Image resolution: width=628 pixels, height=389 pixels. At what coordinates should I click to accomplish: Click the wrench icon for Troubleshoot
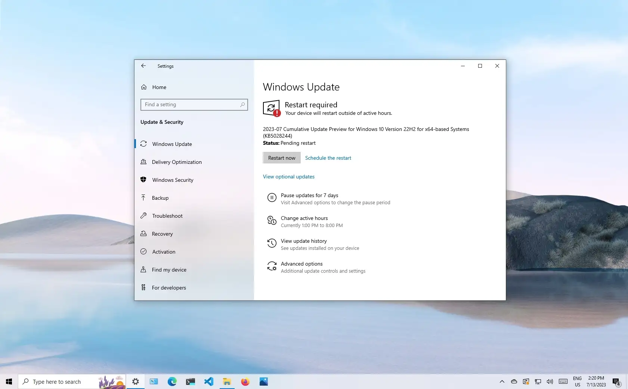click(143, 215)
